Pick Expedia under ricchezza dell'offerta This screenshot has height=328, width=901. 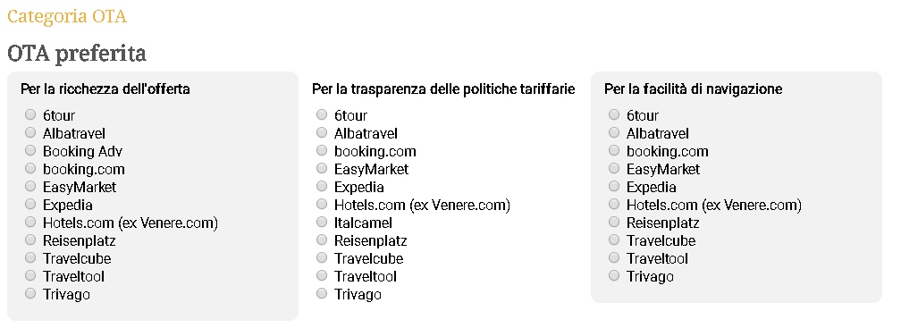point(30,204)
